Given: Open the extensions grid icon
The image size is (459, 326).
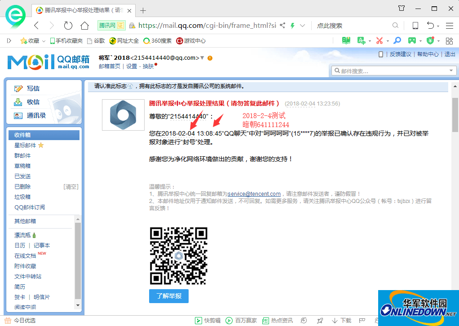Looking at the screenshot, I should (x=449, y=41).
